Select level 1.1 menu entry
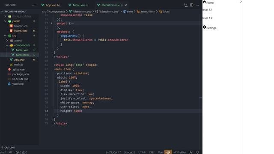Viewport: 274px width, 154px height. tap(207, 10)
